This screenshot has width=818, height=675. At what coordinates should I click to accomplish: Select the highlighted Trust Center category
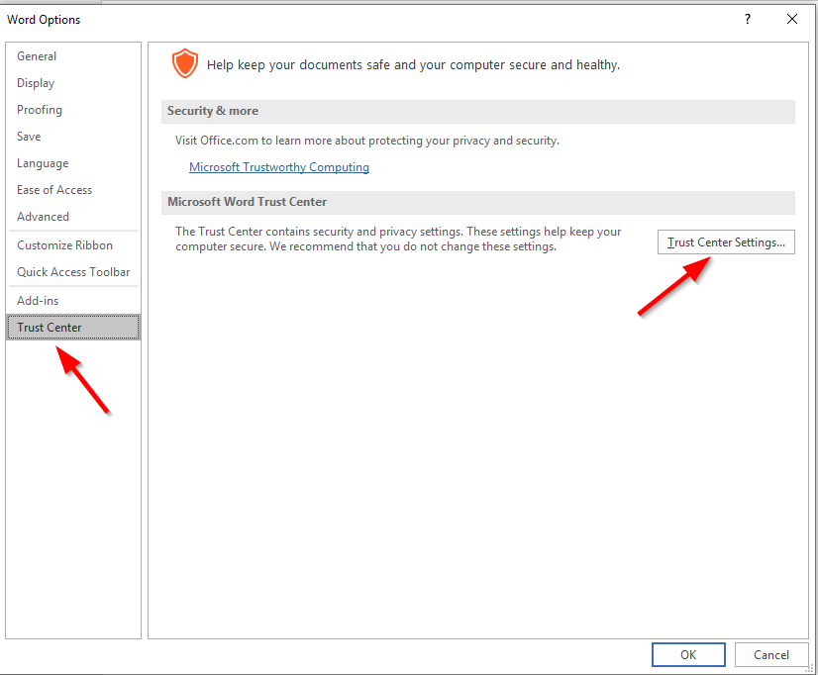pyautogui.click(x=50, y=328)
